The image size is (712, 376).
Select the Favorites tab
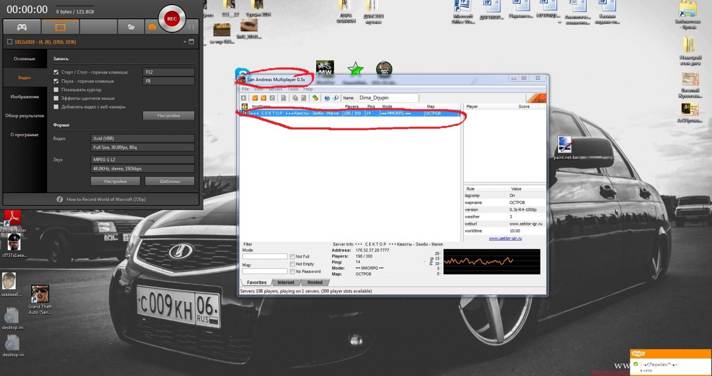point(257,282)
